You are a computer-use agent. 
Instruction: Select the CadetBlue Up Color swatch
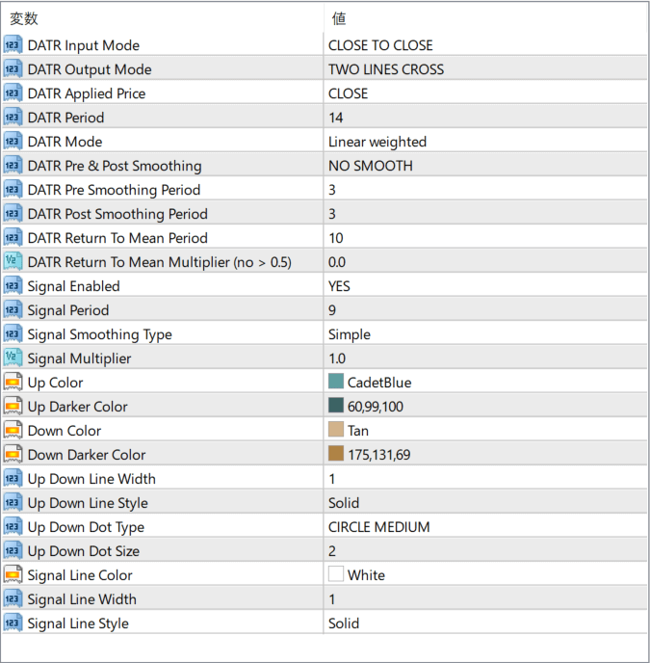[336, 383]
